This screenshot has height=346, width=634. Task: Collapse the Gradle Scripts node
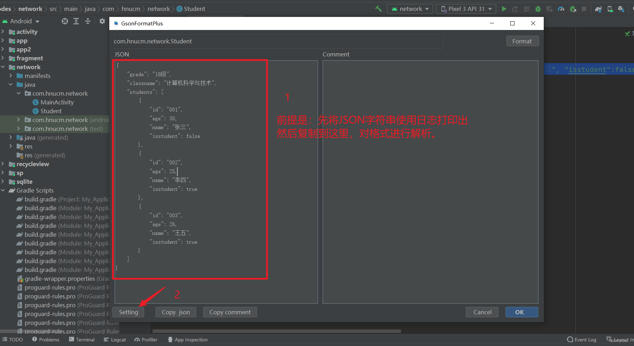tap(3, 190)
